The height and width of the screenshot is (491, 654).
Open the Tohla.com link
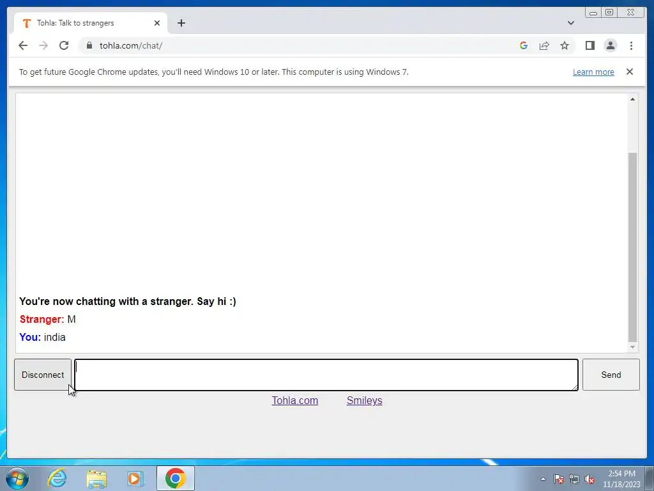tap(295, 400)
